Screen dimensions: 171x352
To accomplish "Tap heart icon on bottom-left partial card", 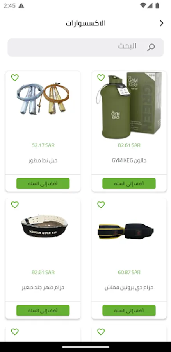I will click(15, 332).
